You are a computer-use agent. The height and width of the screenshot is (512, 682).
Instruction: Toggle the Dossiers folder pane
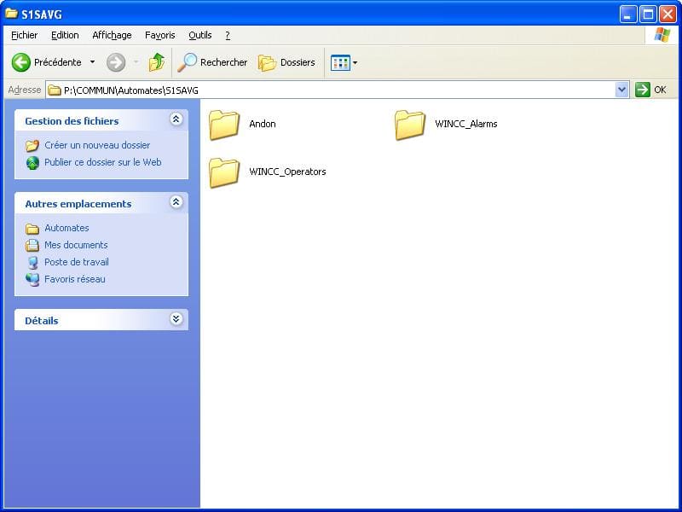tap(287, 62)
